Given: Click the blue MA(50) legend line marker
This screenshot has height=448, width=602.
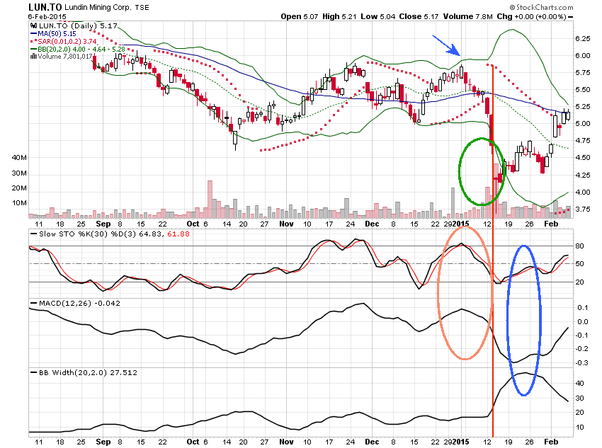Looking at the screenshot, I should [x=33, y=34].
